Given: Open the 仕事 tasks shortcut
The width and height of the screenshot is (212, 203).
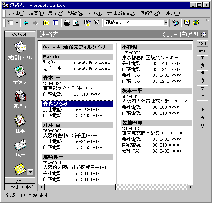Looking at the screenshot, I should click(x=20, y=121).
